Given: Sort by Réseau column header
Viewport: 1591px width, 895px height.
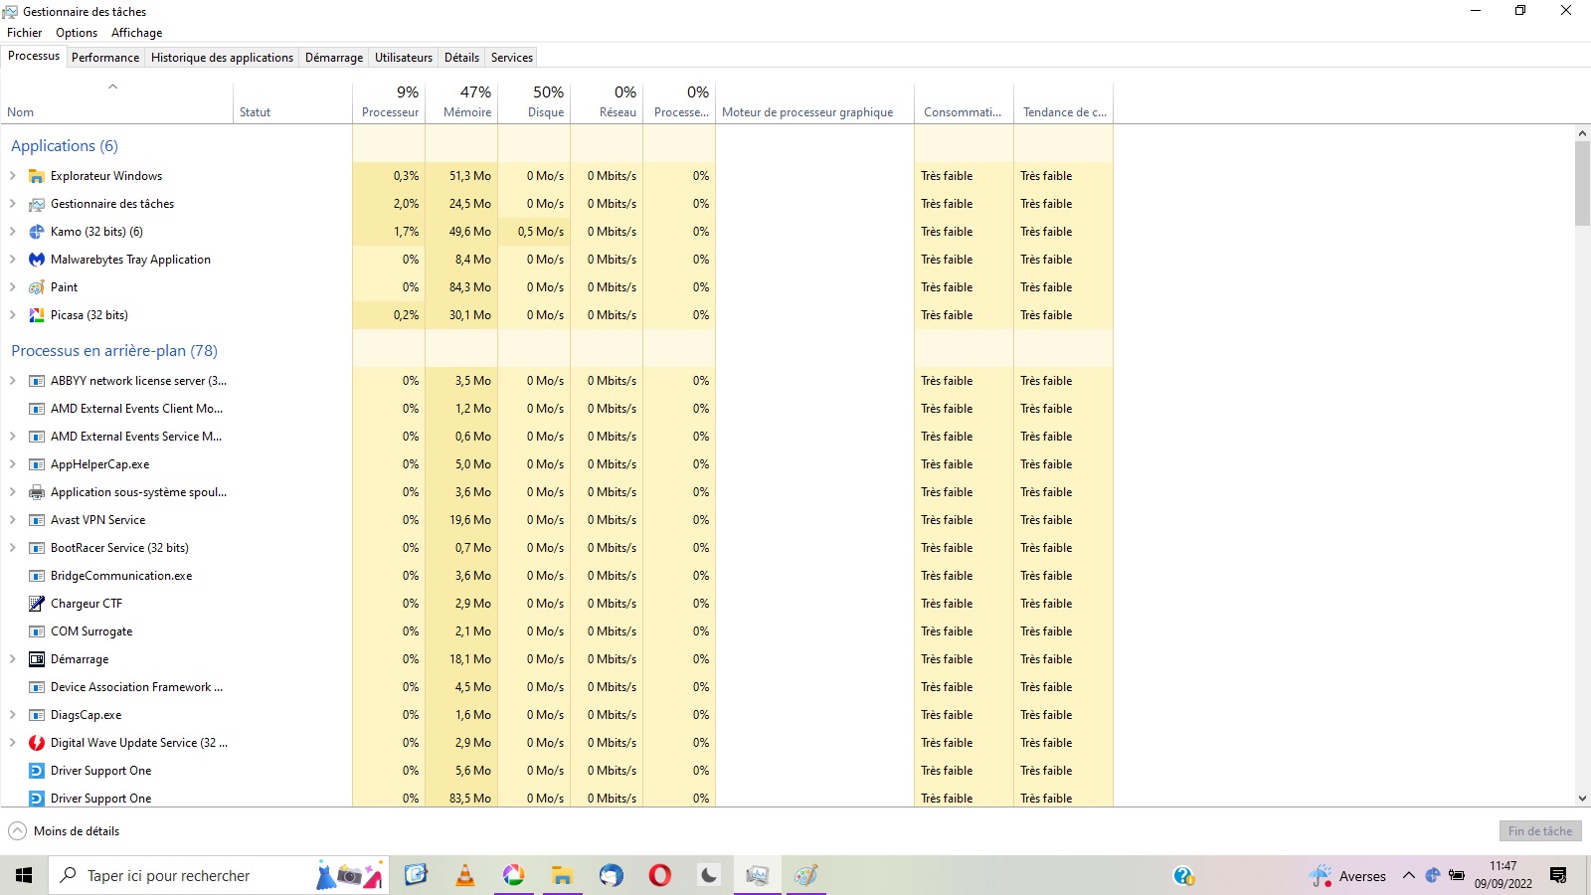Looking at the screenshot, I should 607,101.
